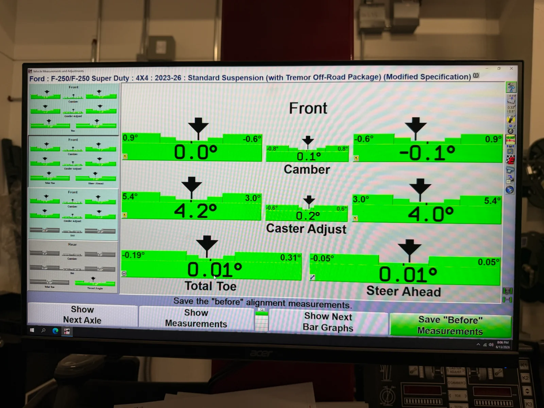Viewport: 544px width, 408px height.
Task: Click left caster yellow adjustment icon
Action: (x=125, y=215)
